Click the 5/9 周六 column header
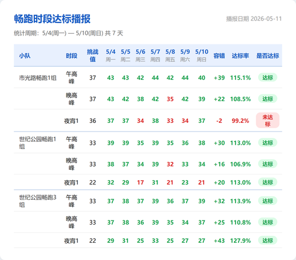This screenshot has height=260, width=296. coord(185,56)
